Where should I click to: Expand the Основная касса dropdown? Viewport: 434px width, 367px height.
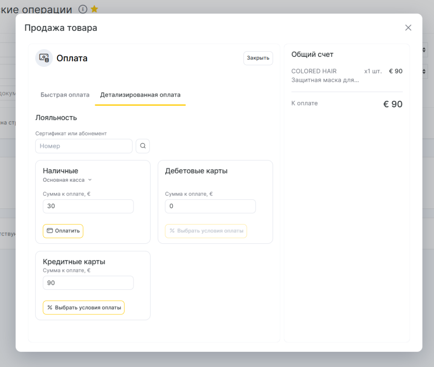[x=67, y=180]
